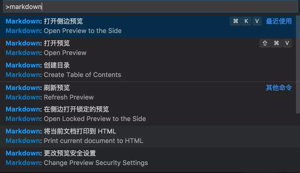Click the V key badge on first row
Image resolution: width=300 pixels, height=173 pixels.
tap(257, 21)
